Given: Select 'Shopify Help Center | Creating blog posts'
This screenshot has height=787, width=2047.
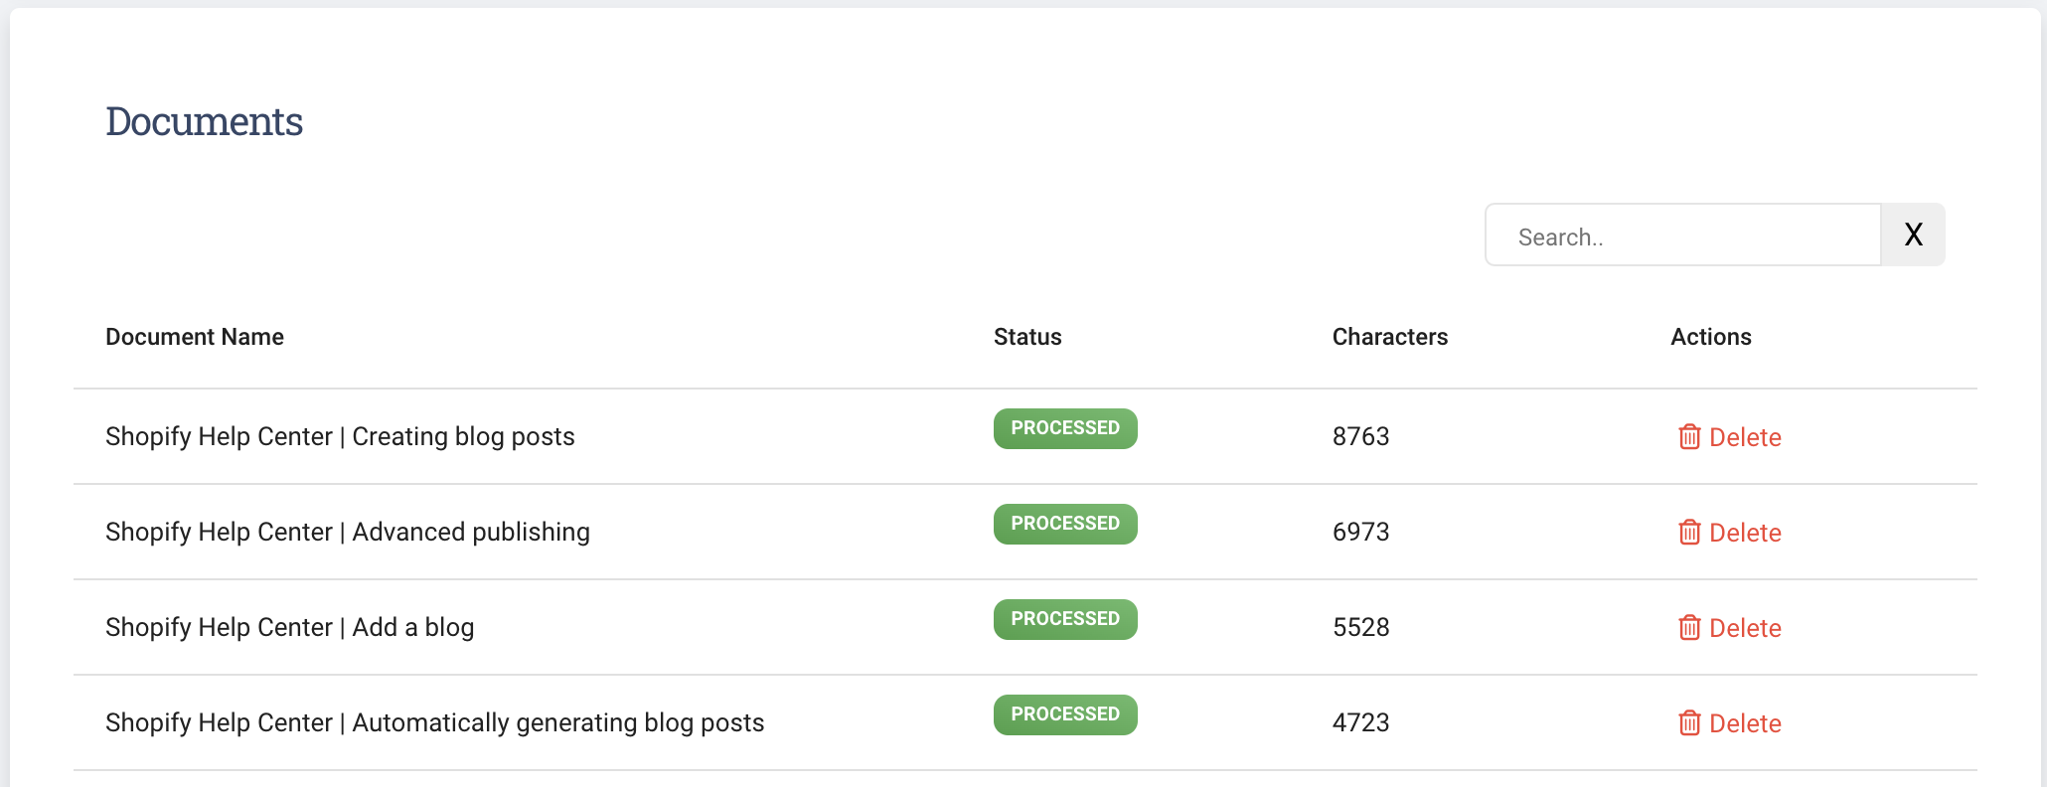Looking at the screenshot, I should (340, 436).
